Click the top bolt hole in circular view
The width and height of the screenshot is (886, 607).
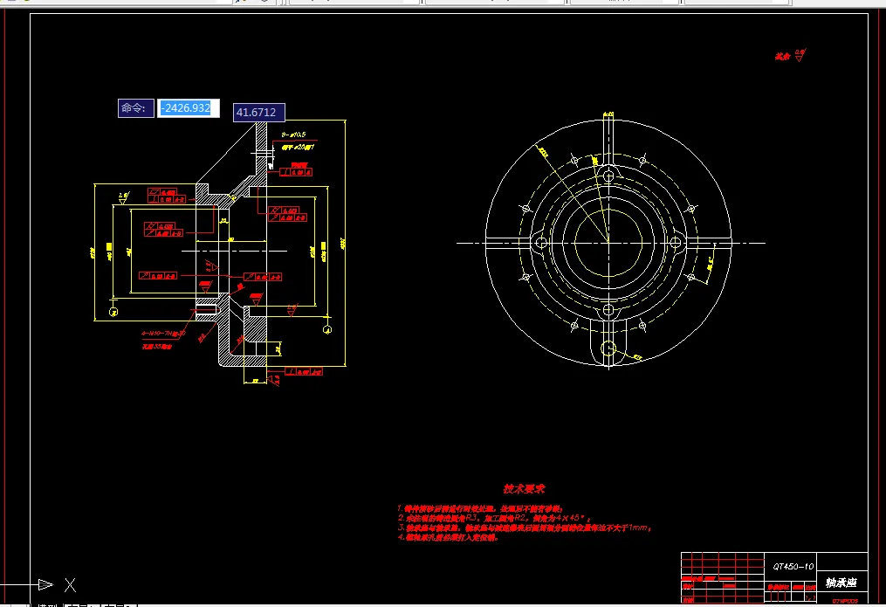point(608,176)
